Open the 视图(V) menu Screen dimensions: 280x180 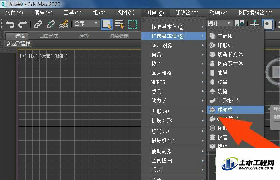click(x=126, y=13)
